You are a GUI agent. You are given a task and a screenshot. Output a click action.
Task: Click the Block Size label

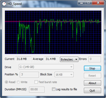(x=46, y=74)
